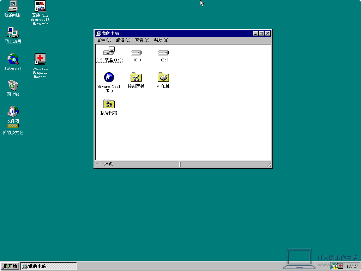Click the 打印机 label text
This screenshot has height=271, width=361.
pyautogui.click(x=163, y=86)
